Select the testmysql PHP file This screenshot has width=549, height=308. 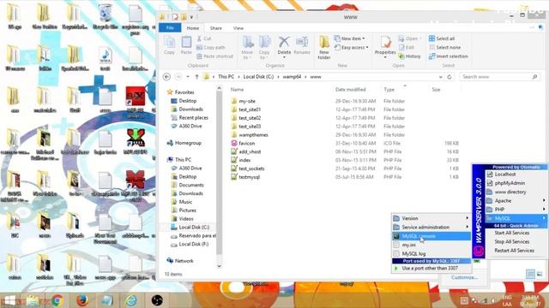pos(249,177)
